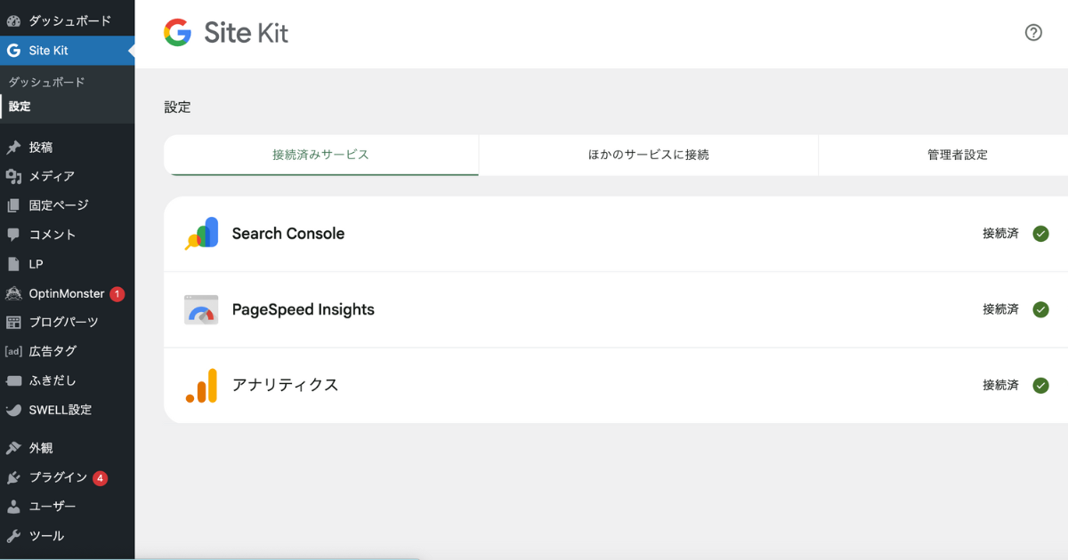Click the Analytics bar chart icon

click(201, 386)
